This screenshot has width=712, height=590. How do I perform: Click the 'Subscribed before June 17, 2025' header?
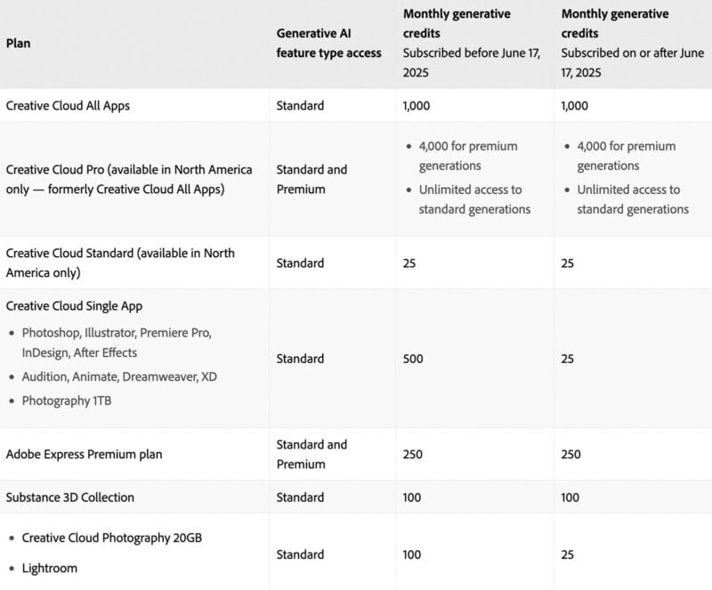click(x=471, y=62)
